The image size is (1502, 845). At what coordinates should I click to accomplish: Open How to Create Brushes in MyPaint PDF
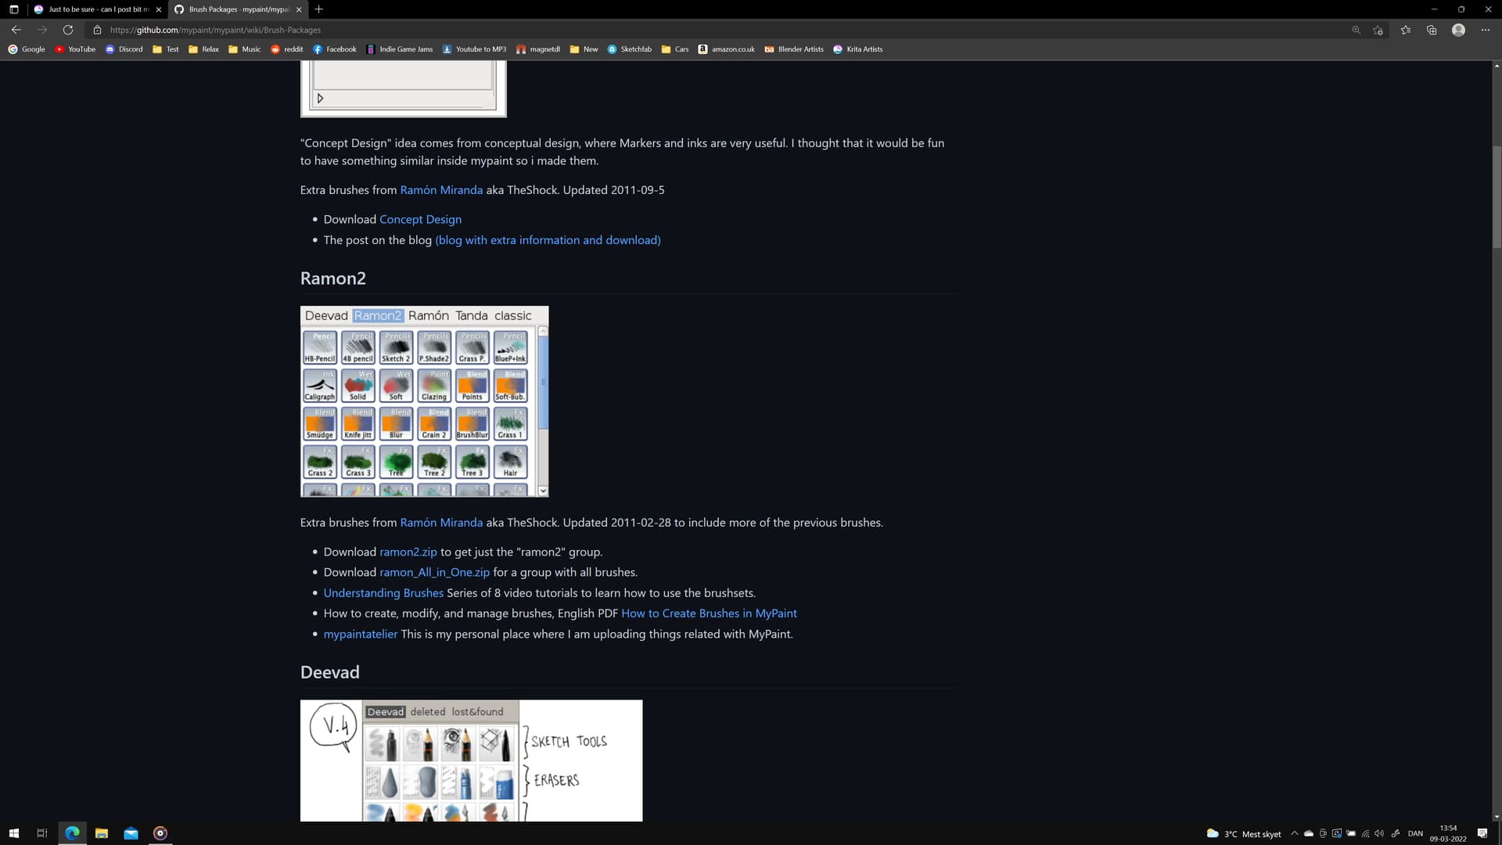709,613
